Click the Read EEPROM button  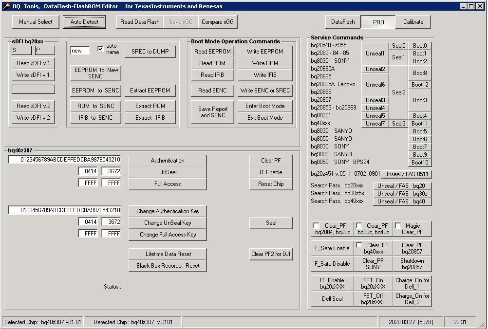click(212, 51)
